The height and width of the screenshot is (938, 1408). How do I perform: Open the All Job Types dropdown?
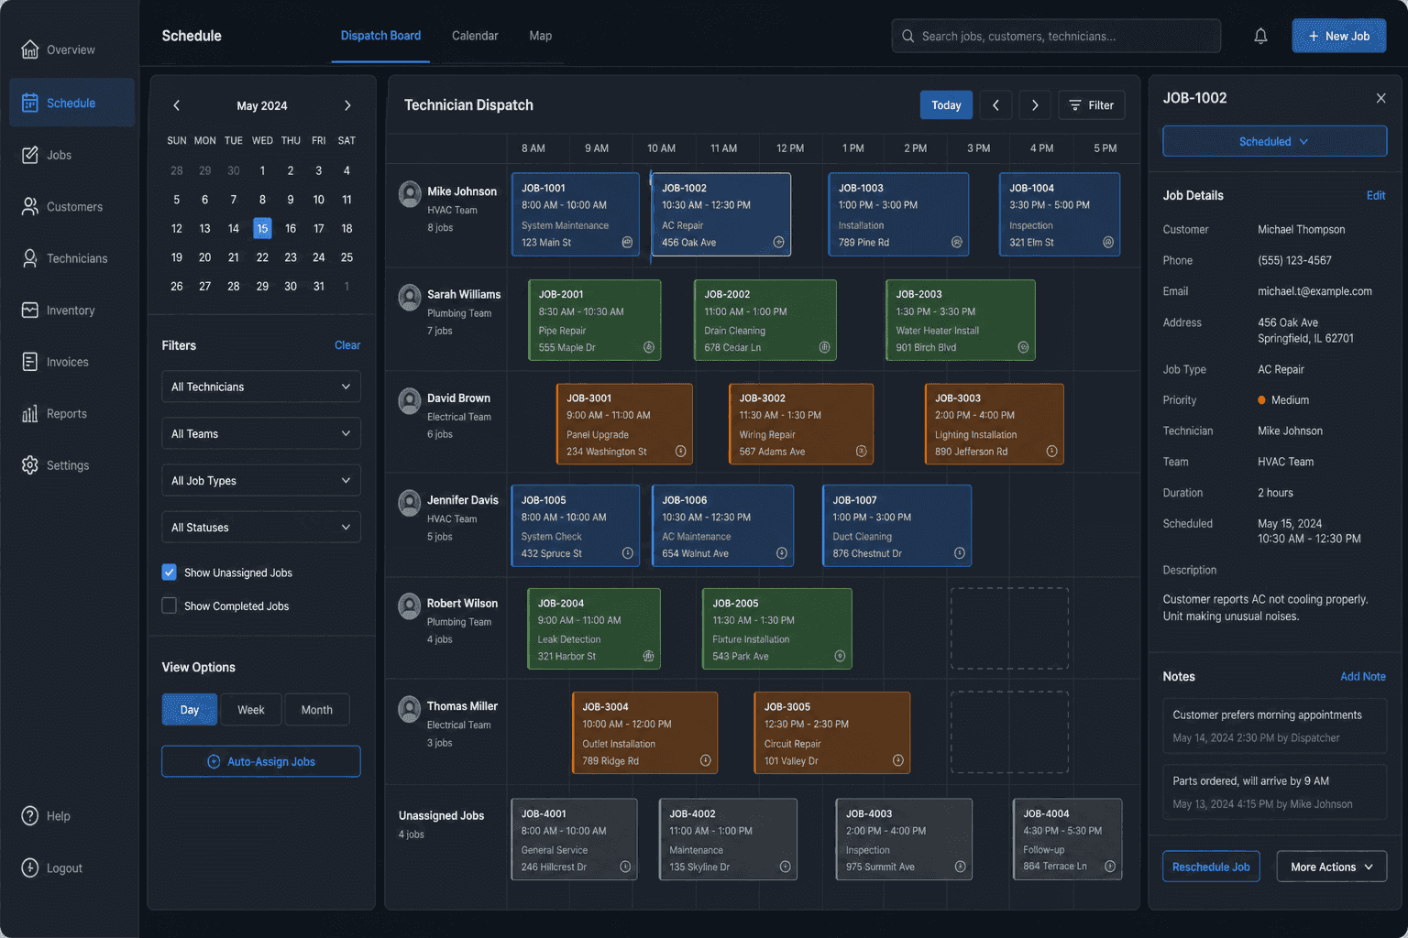coord(261,480)
